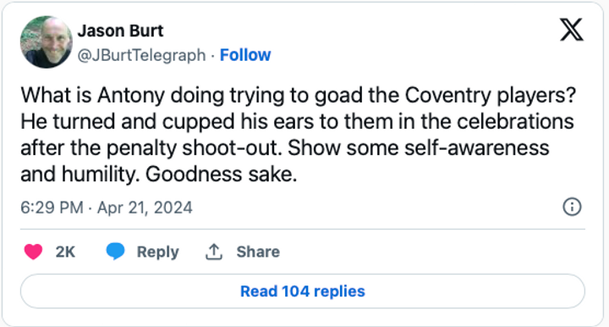Click the Reply text label

pos(157,252)
